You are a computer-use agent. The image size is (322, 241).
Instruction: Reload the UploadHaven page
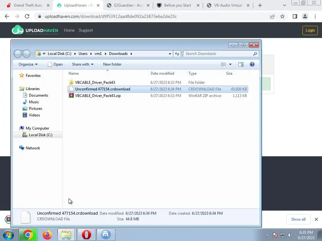(x=27, y=16)
